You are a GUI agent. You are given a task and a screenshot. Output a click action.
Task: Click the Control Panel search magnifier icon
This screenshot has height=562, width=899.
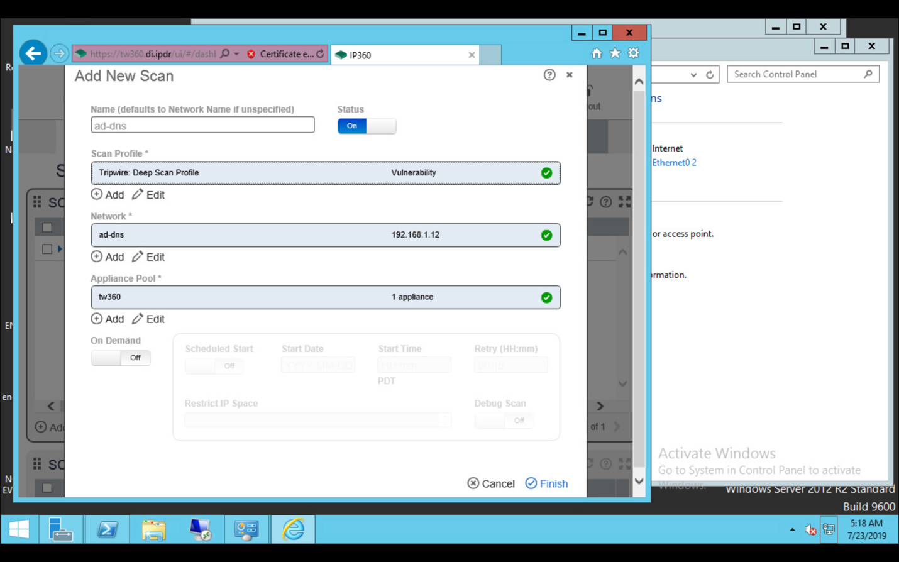pyautogui.click(x=868, y=74)
